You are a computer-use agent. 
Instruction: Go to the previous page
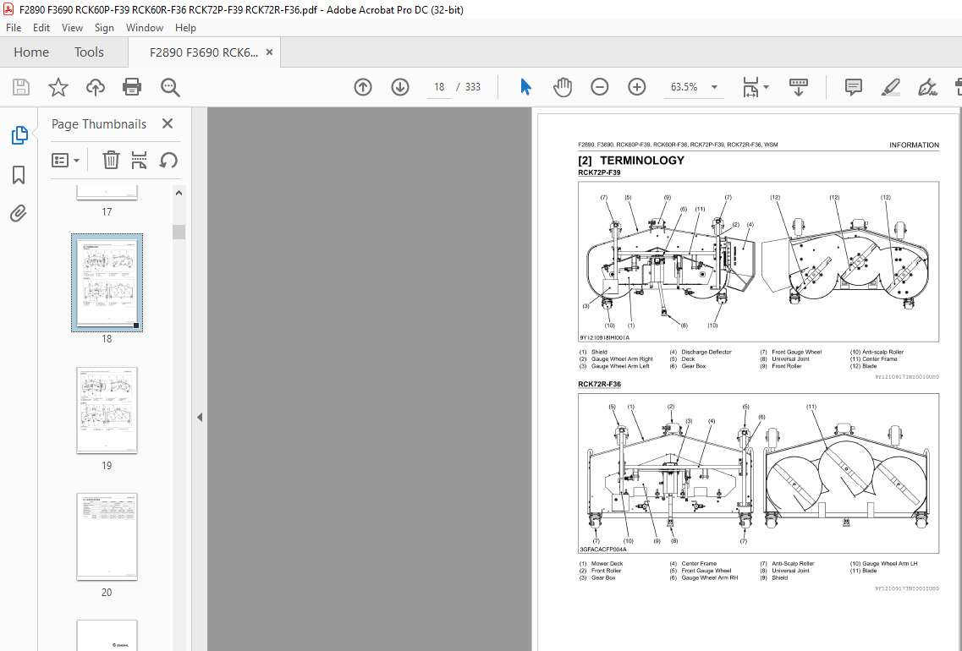[x=363, y=87]
